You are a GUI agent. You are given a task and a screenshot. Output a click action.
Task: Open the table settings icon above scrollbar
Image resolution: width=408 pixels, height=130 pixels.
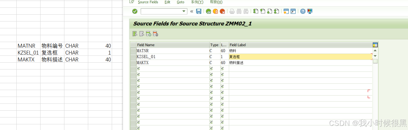(375, 45)
